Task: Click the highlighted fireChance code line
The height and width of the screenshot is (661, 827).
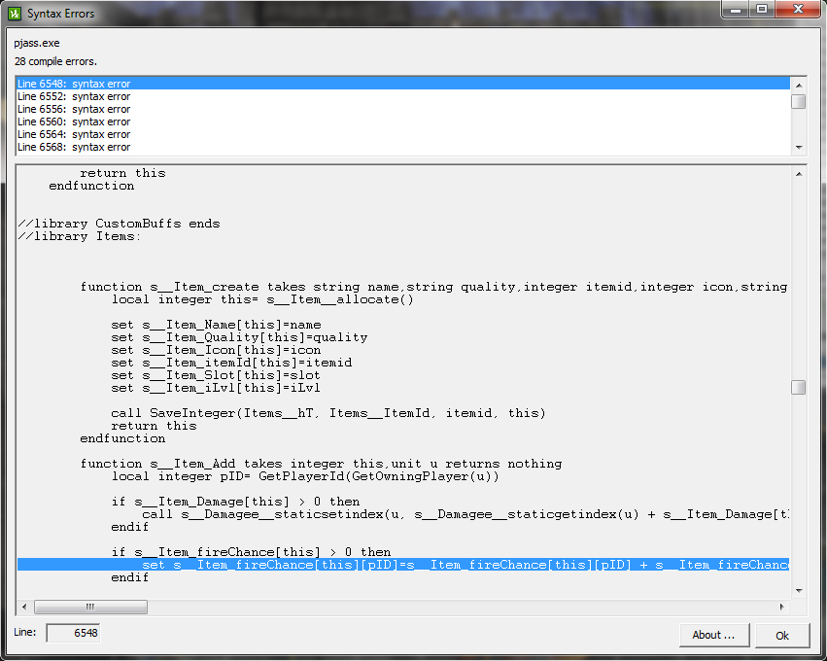Action: (403, 565)
